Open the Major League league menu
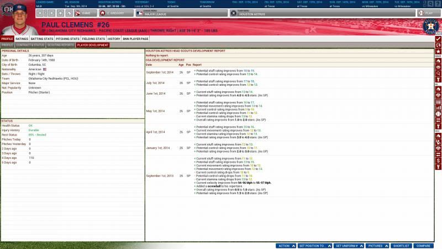The height and width of the screenshot is (249, 442). coord(182,13)
